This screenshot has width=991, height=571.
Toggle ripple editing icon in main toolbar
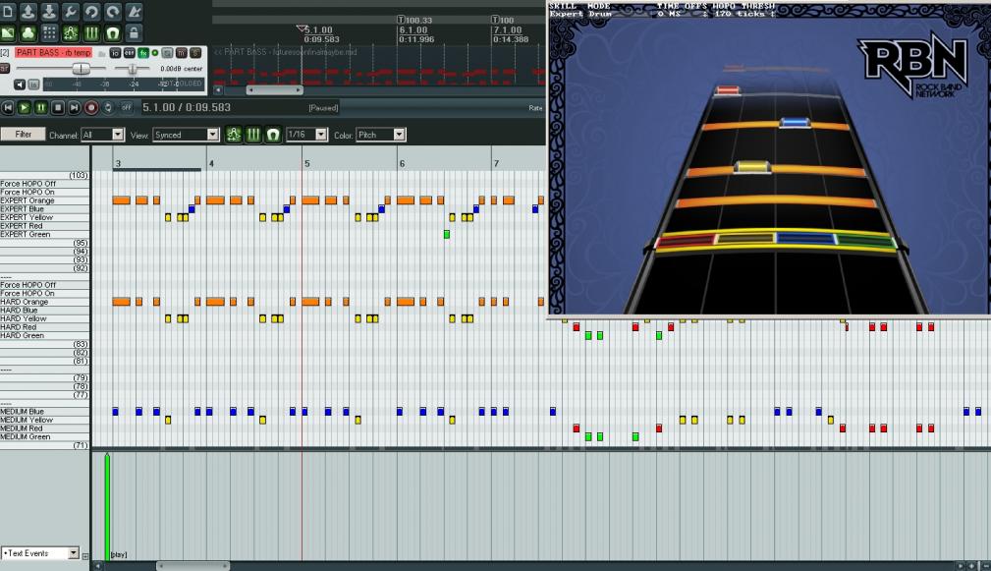(x=70, y=32)
